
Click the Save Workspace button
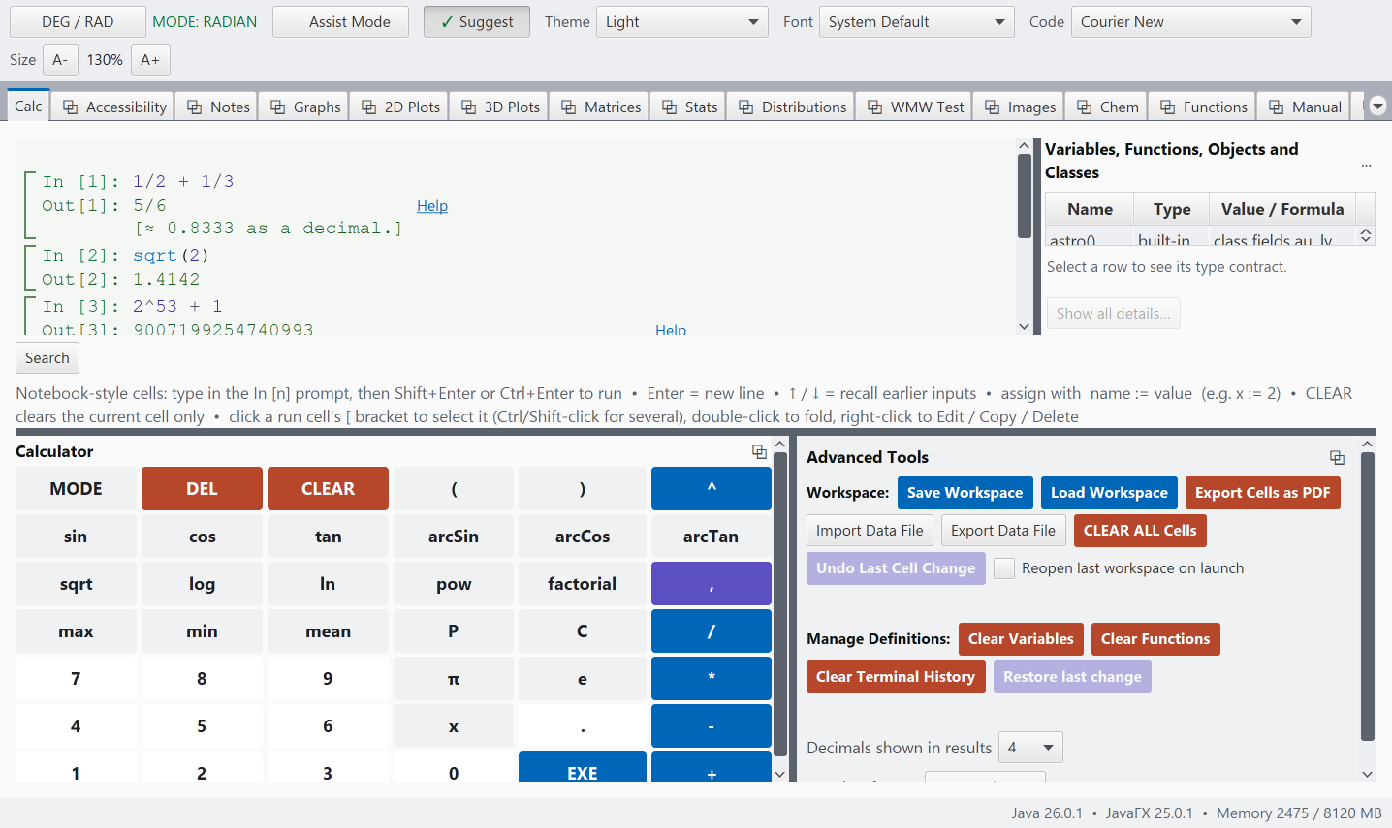965,493
